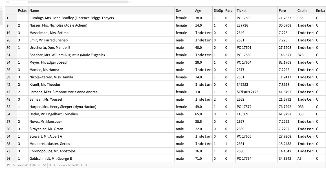Show the previous column with the left chevron
The image size is (326, 173).
pos(55,165)
